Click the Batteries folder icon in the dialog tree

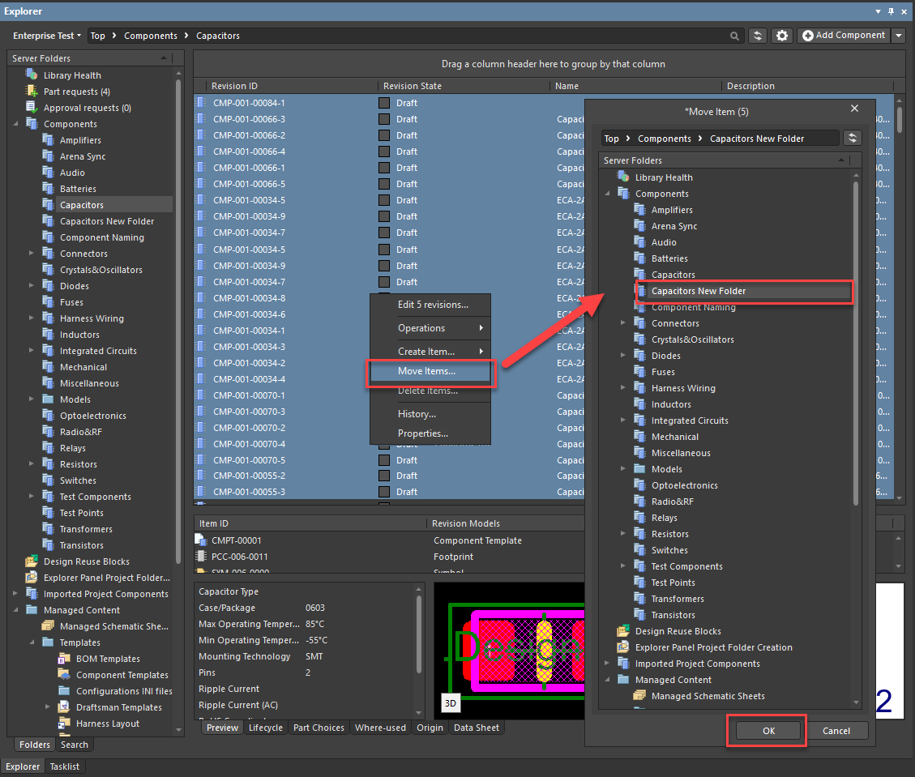(x=639, y=258)
